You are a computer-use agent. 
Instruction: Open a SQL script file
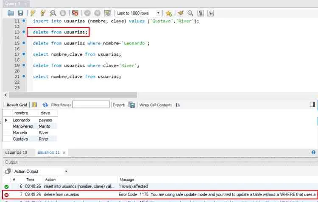coord(11,13)
